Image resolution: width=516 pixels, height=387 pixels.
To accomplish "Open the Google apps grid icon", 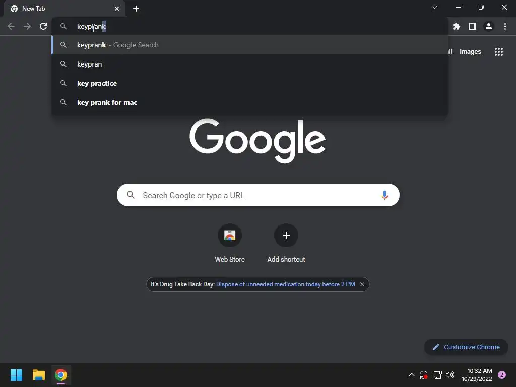I will pos(498,52).
